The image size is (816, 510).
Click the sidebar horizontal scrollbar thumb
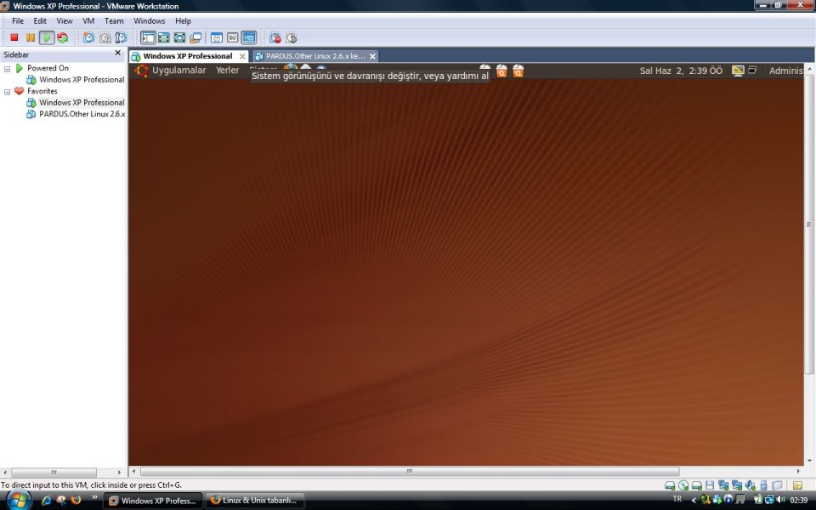coord(54,472)
